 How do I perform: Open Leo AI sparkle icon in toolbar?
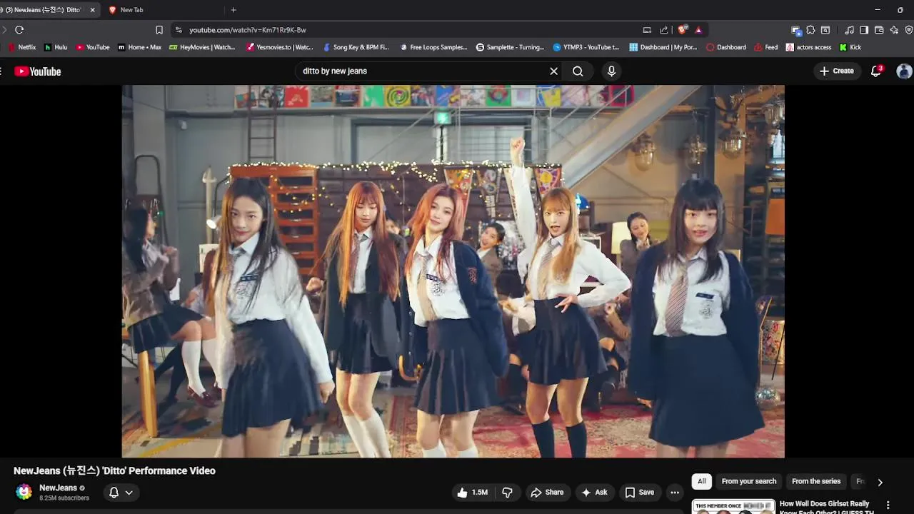click(x=894, y=30)
